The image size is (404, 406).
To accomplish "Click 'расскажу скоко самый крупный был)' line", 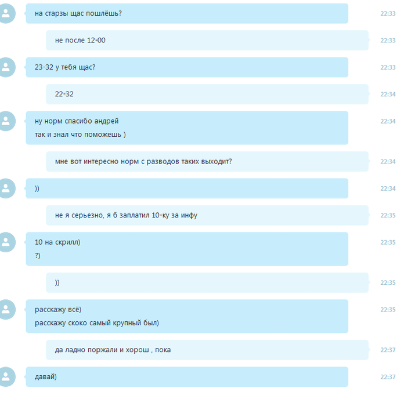I will tap(97, 323).
